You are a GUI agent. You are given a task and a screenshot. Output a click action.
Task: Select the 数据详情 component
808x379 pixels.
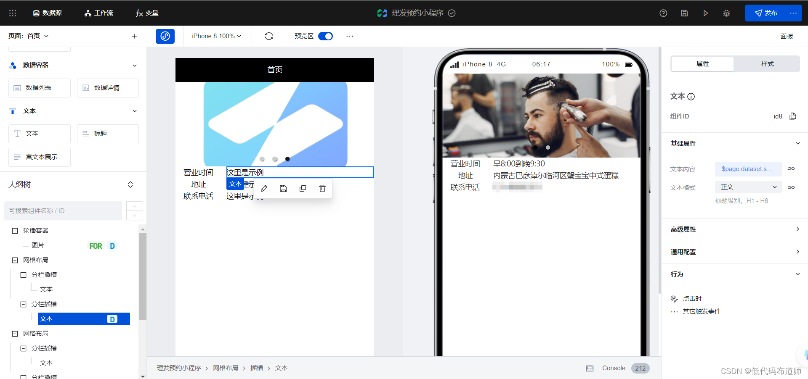point(108,88)
